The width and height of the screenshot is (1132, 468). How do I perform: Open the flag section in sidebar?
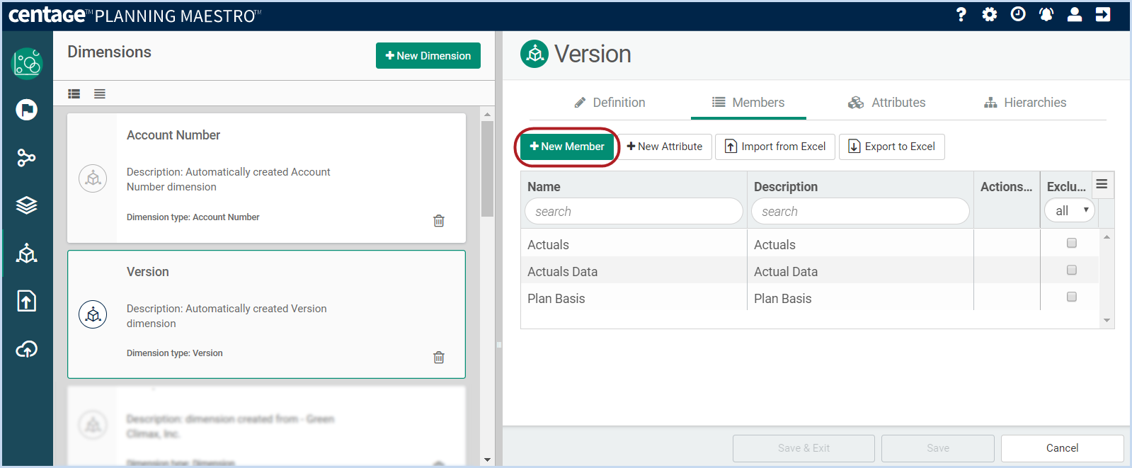pyautogui.click(x=27, y=110)
